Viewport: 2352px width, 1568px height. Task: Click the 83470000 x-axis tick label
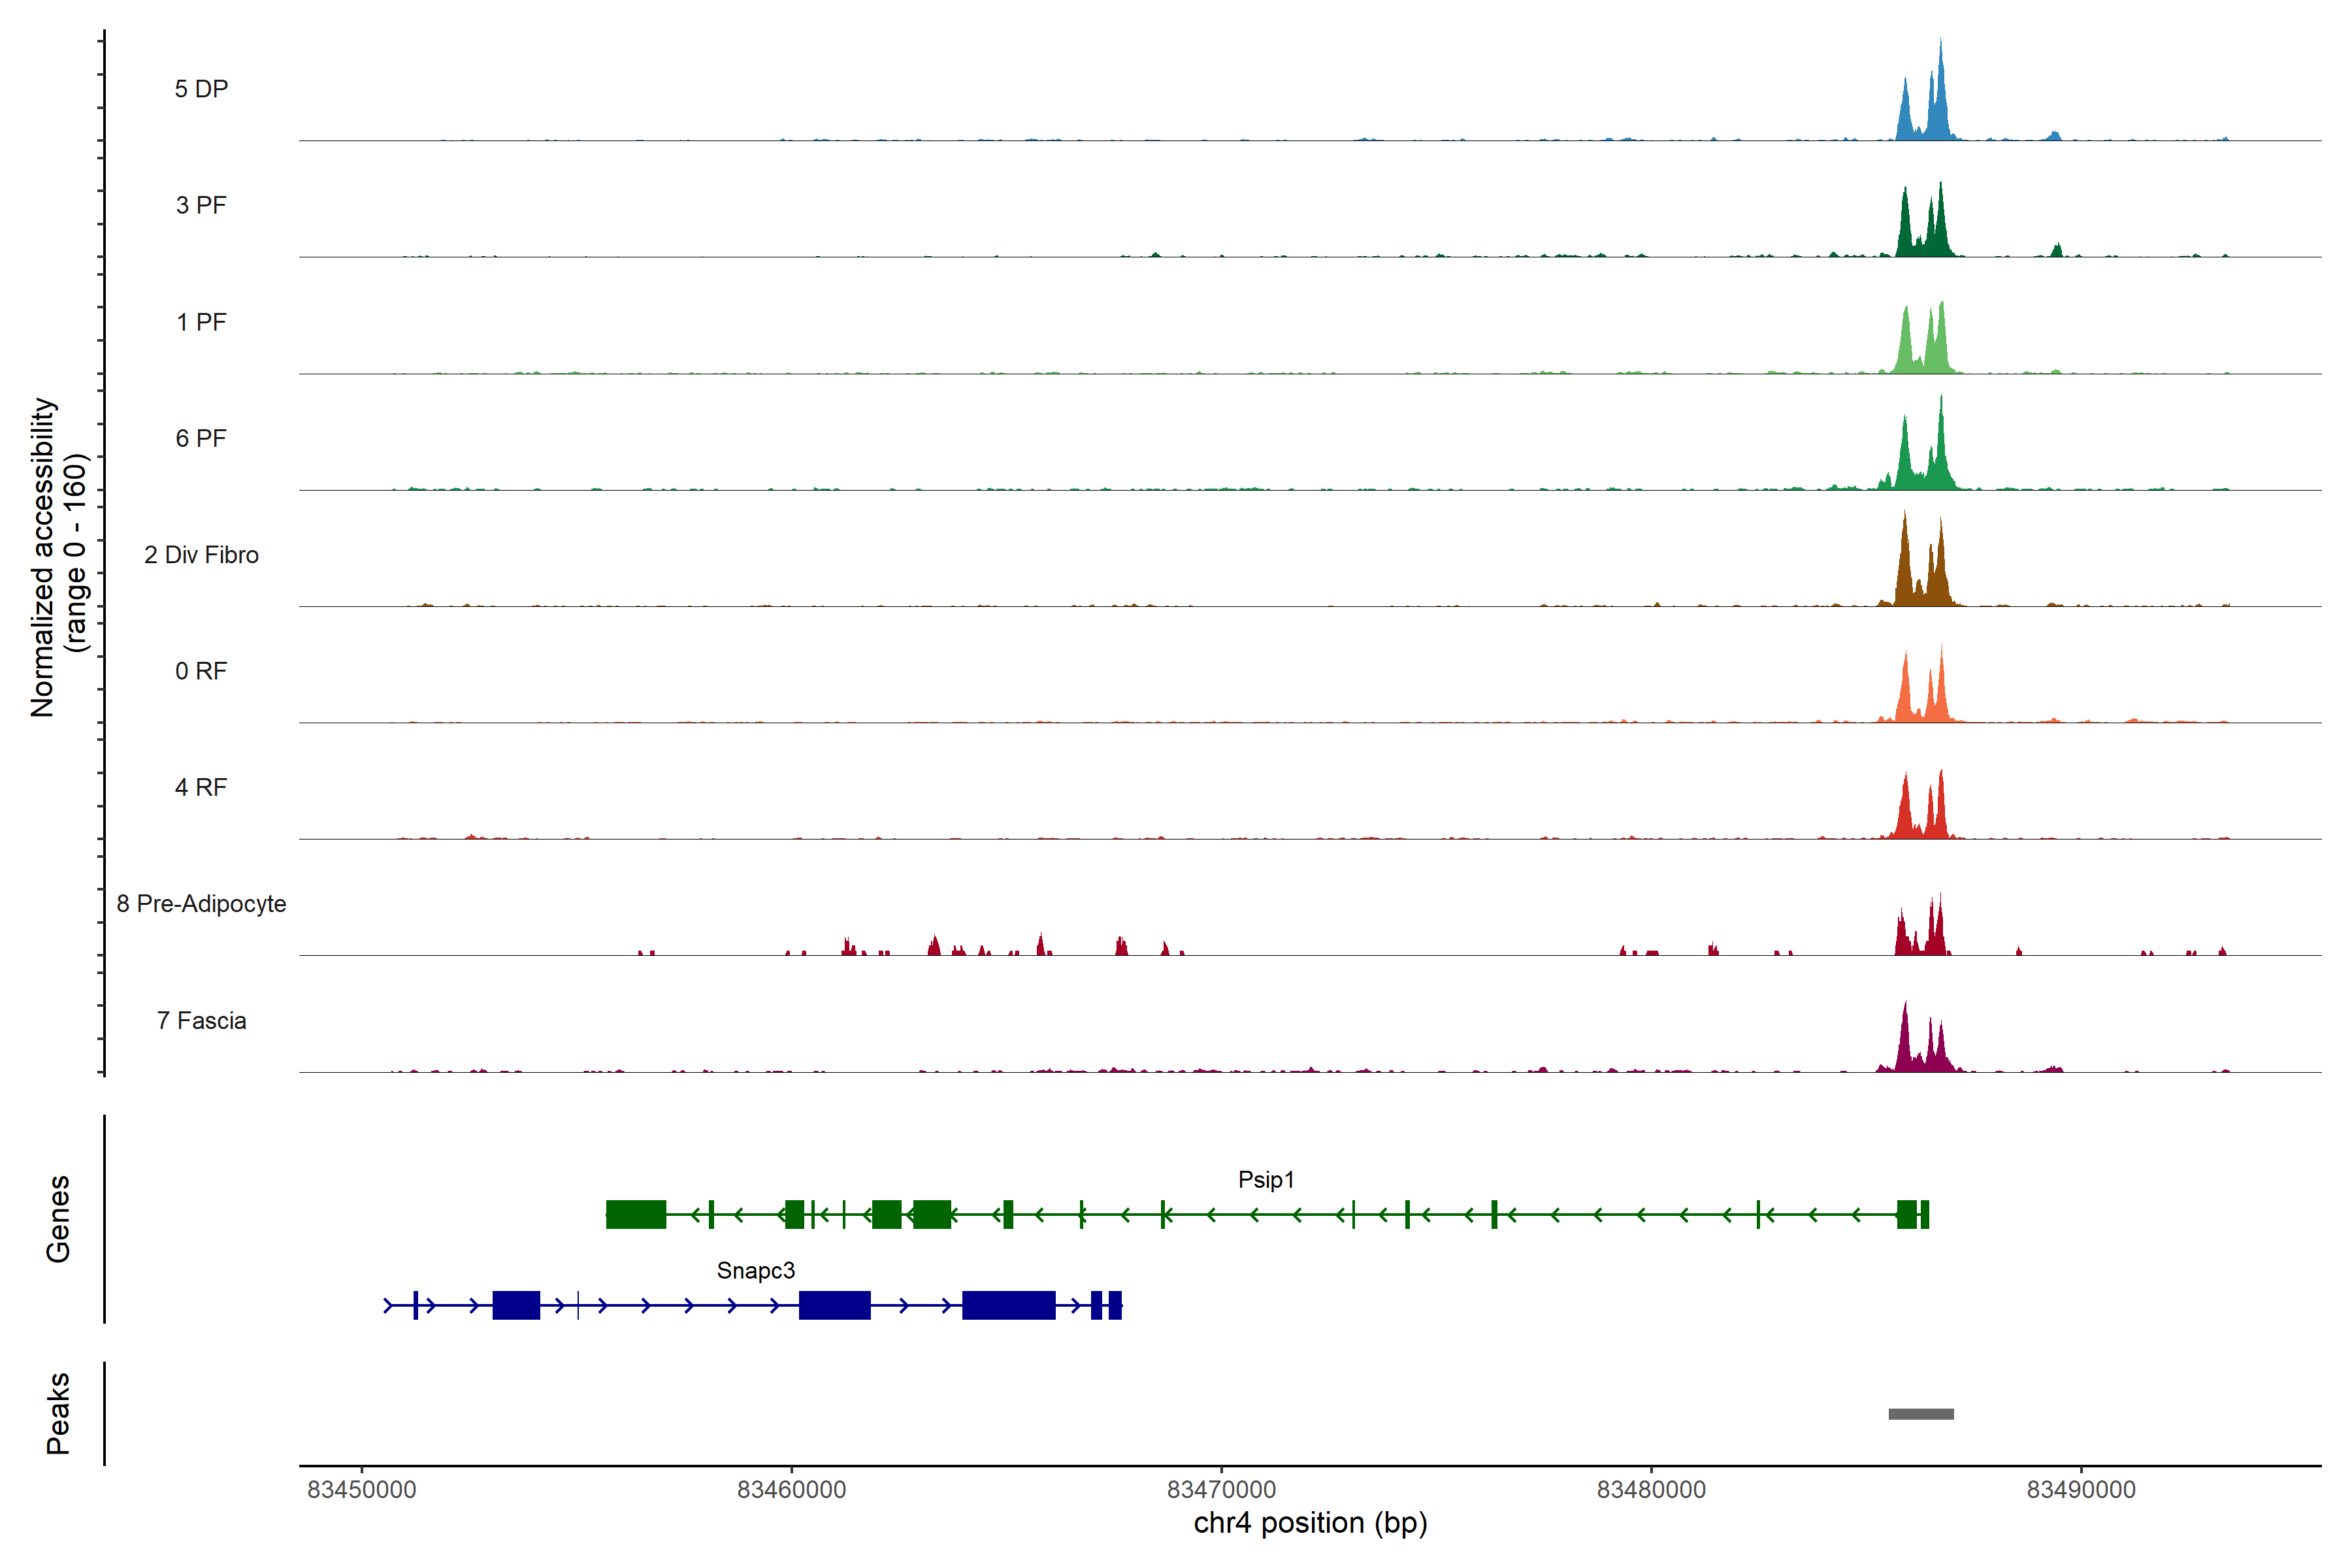[1221, 1490]
